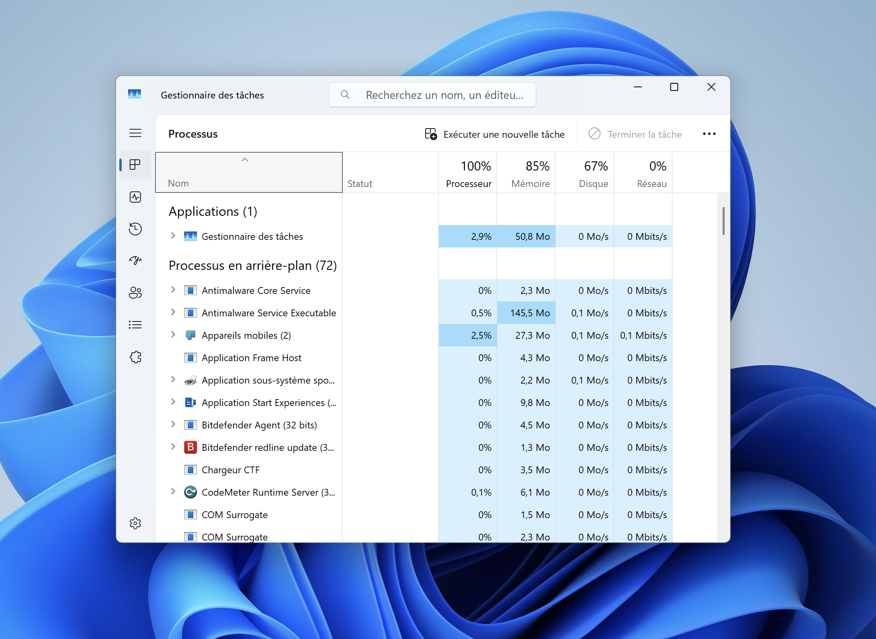
Task: Expand CodeMeter Runtime Server
Action: (173, 491)
